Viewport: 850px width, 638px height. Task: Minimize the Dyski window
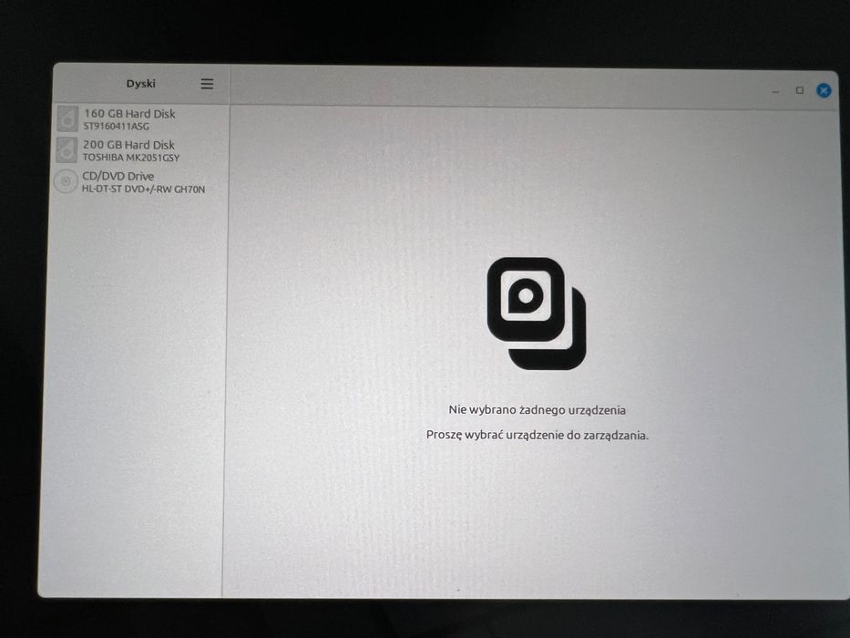775,92
